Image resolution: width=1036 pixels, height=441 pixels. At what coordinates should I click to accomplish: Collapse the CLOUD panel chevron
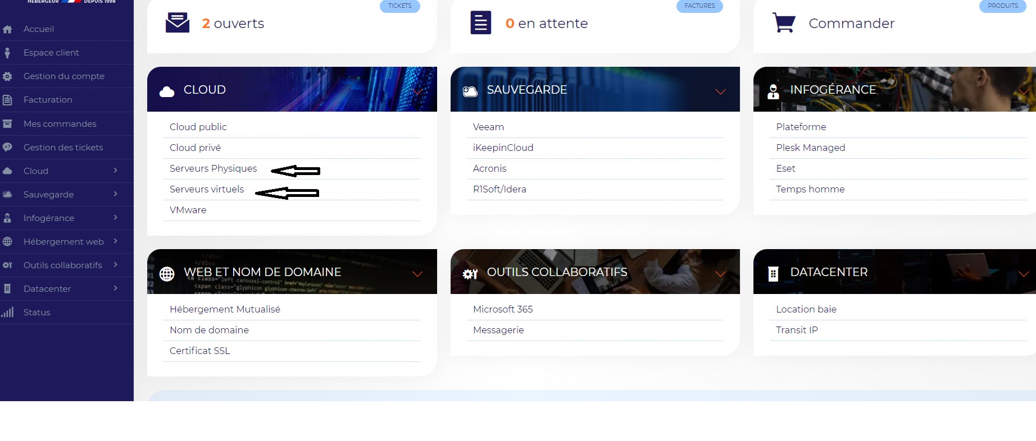pyautogui.click(x=417, y=91)
